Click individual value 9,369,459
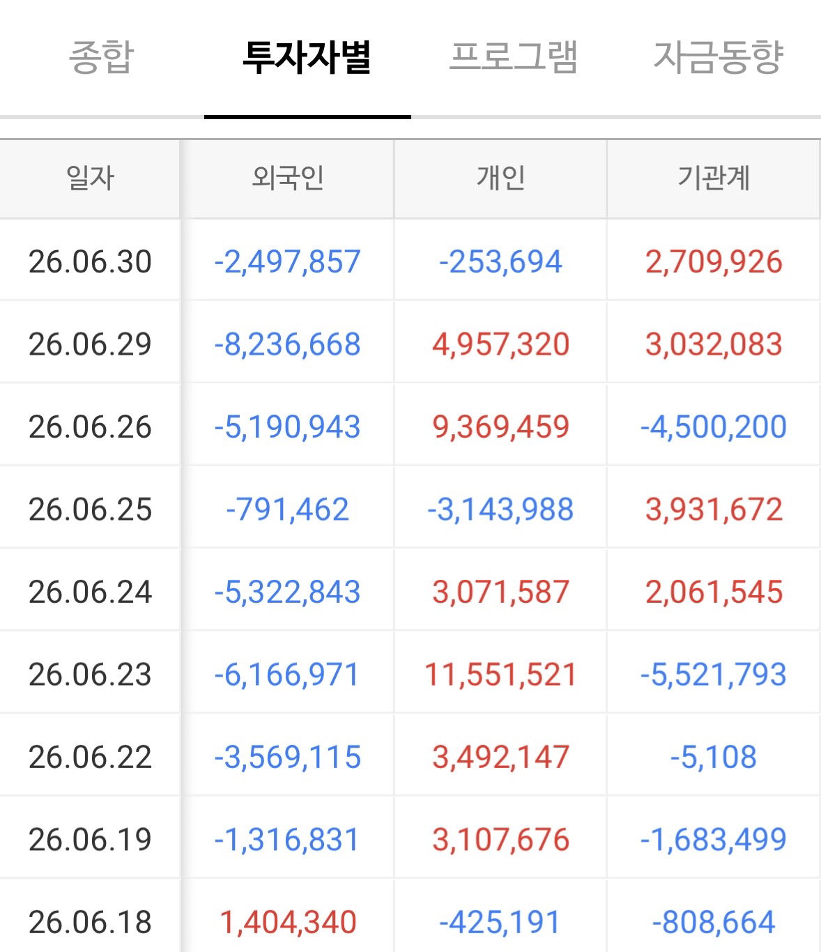This screenshot has height=952, width=821. click(x=500, y=427)
